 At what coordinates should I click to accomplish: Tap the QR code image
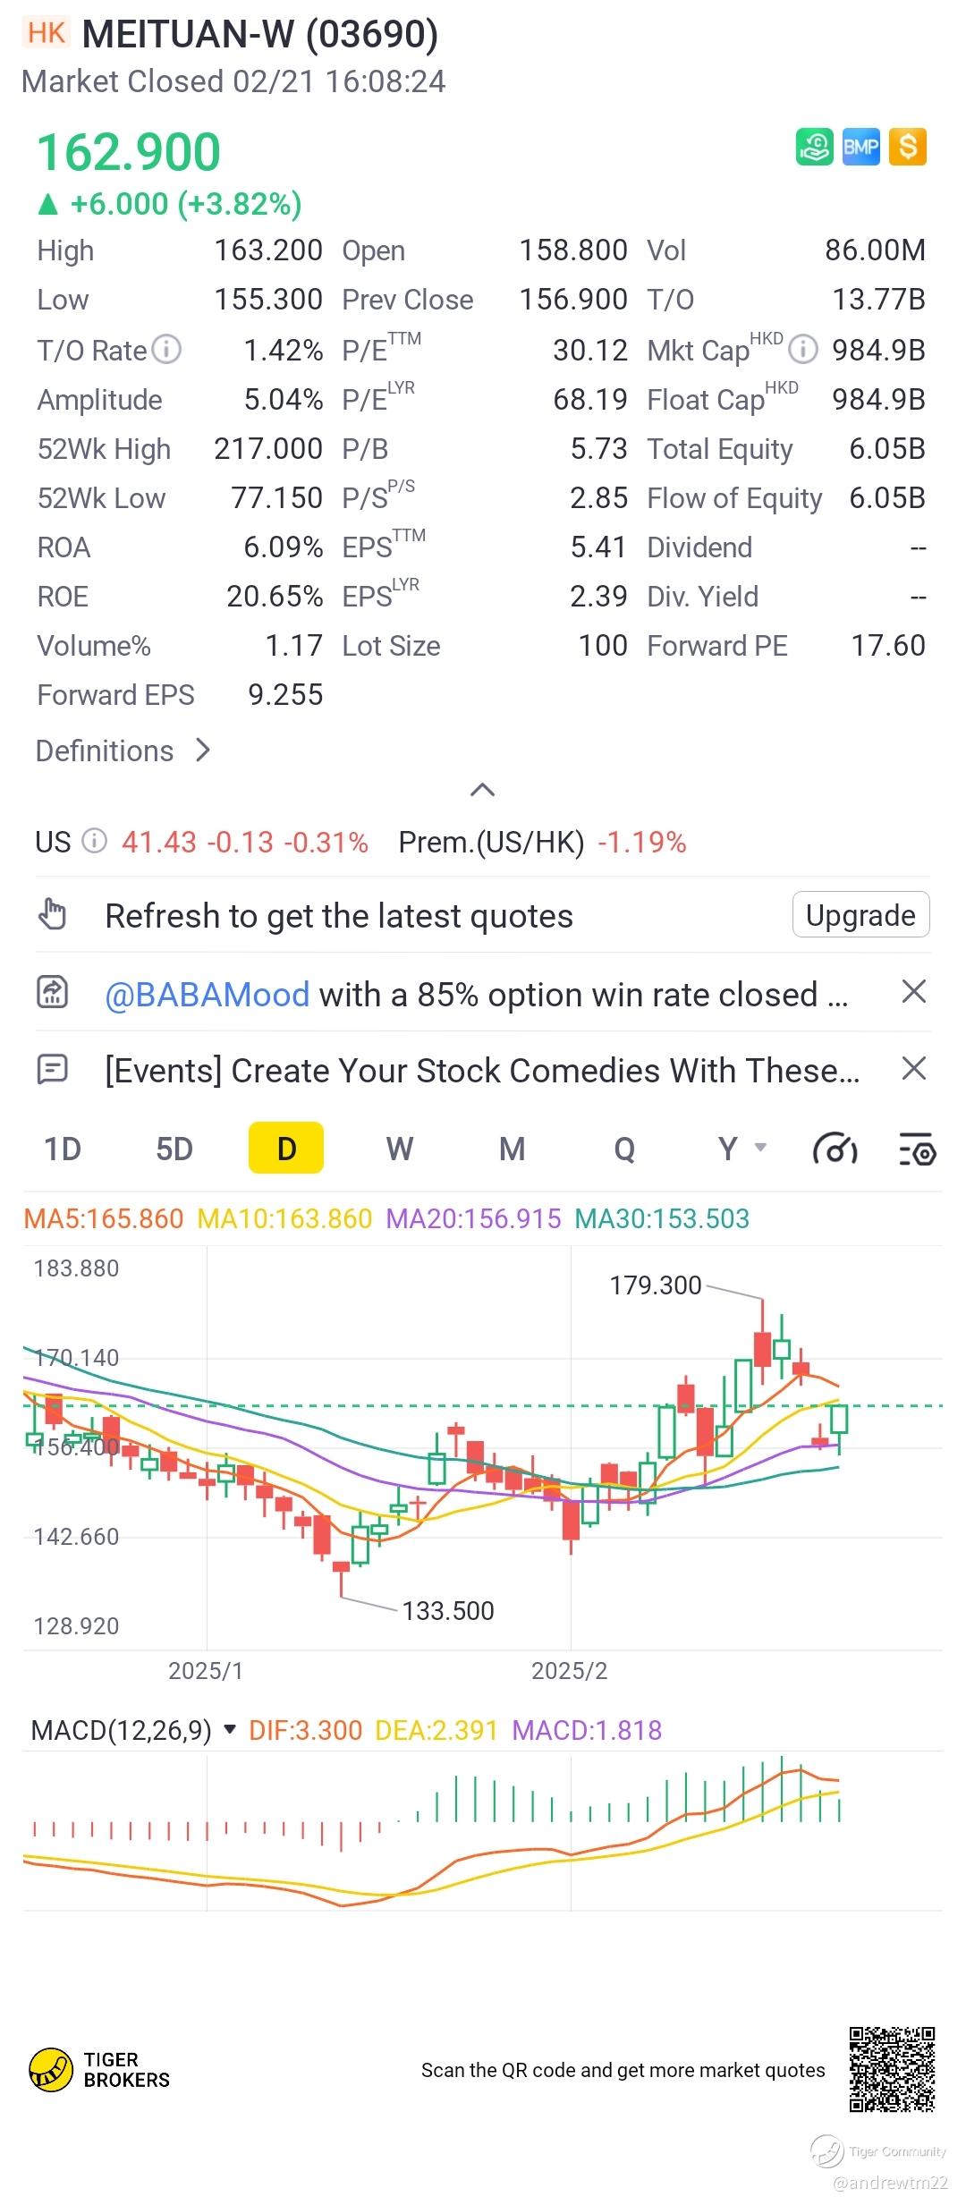pos(892,2069)
